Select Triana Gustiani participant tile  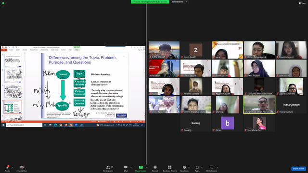click(x=291, y=105)
